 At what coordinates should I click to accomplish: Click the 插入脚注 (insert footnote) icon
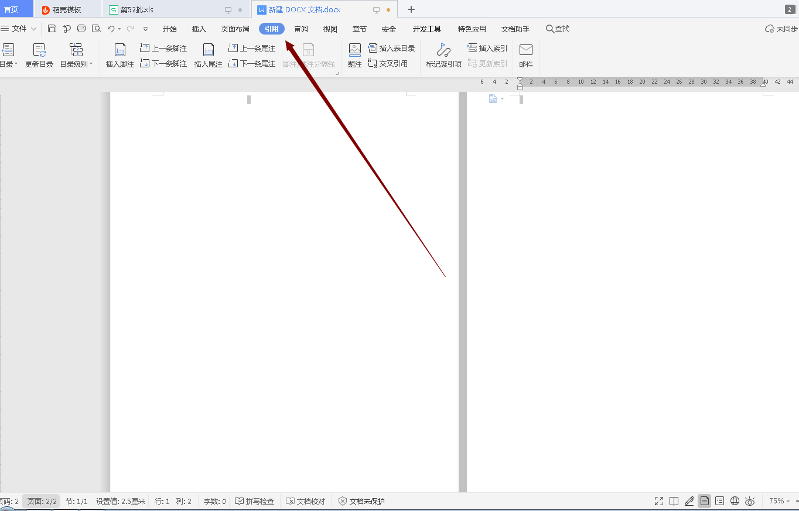(x=119, y=51)
